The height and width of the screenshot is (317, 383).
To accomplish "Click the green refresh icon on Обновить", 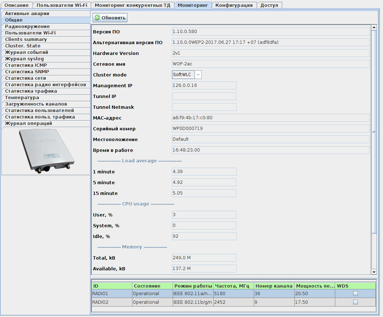I will click(97, 18).
